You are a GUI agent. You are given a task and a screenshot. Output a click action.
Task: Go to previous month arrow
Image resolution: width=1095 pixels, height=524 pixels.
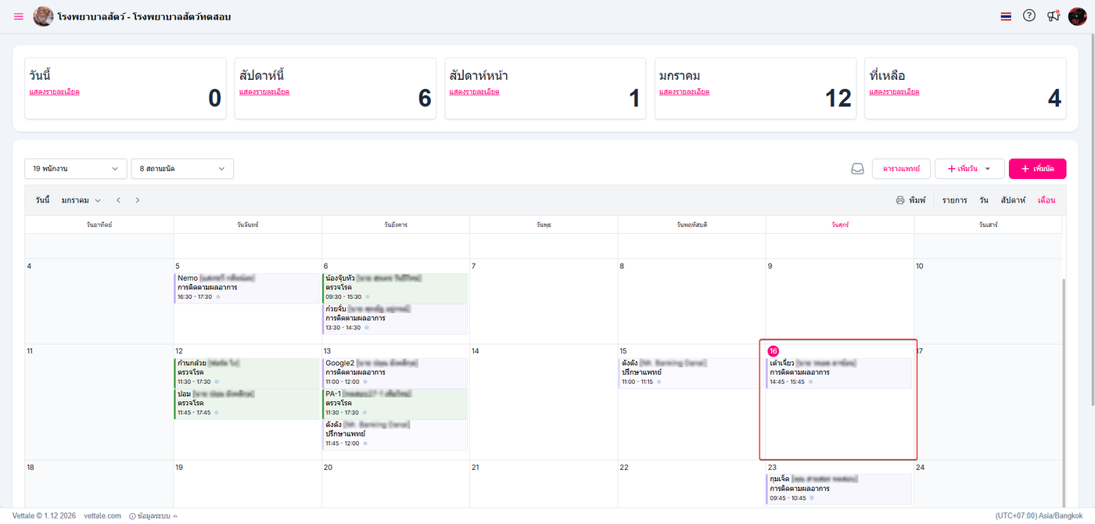tap(118, 200)
